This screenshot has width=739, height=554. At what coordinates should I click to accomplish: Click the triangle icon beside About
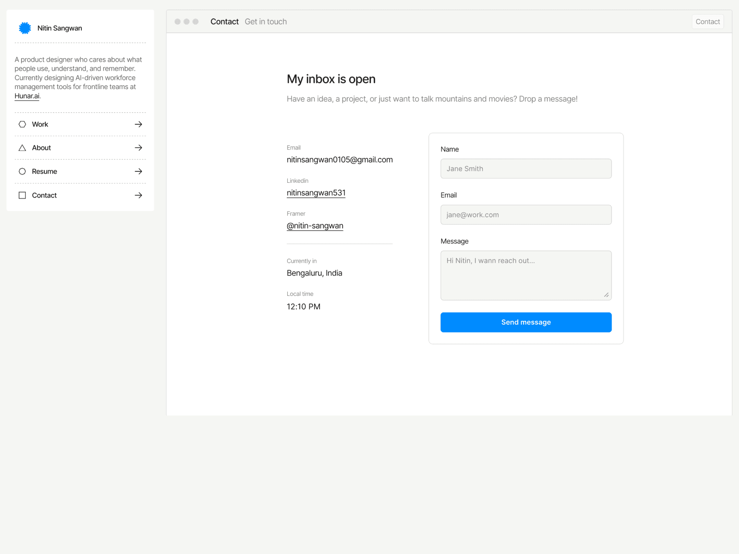tap(22, 148)
